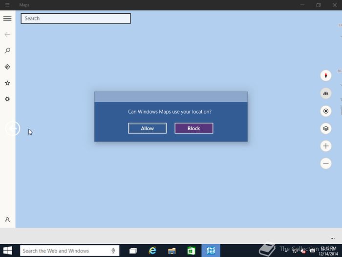342x257 pixels.
Task: Restore down the Maps window
Action: (x=319, y=5)
